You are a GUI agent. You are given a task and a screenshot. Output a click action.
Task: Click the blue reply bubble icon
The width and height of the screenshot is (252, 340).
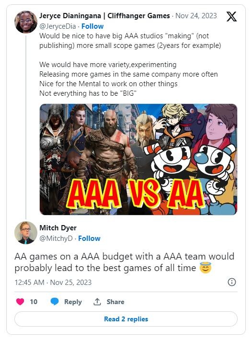(55, 302)
